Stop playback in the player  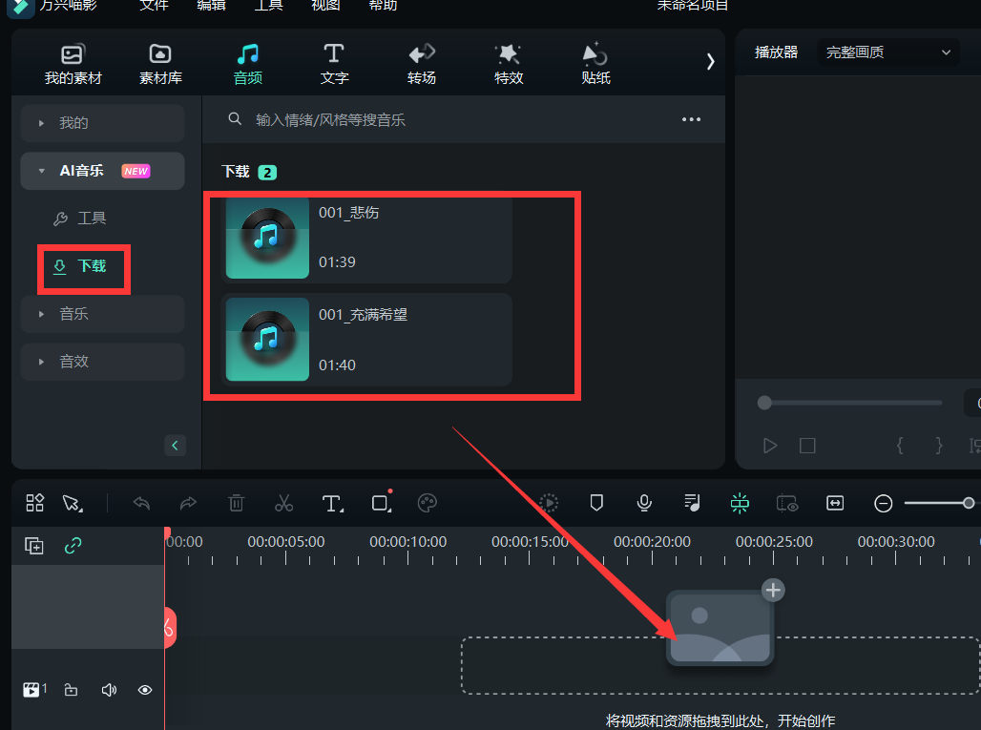(807, 446)
